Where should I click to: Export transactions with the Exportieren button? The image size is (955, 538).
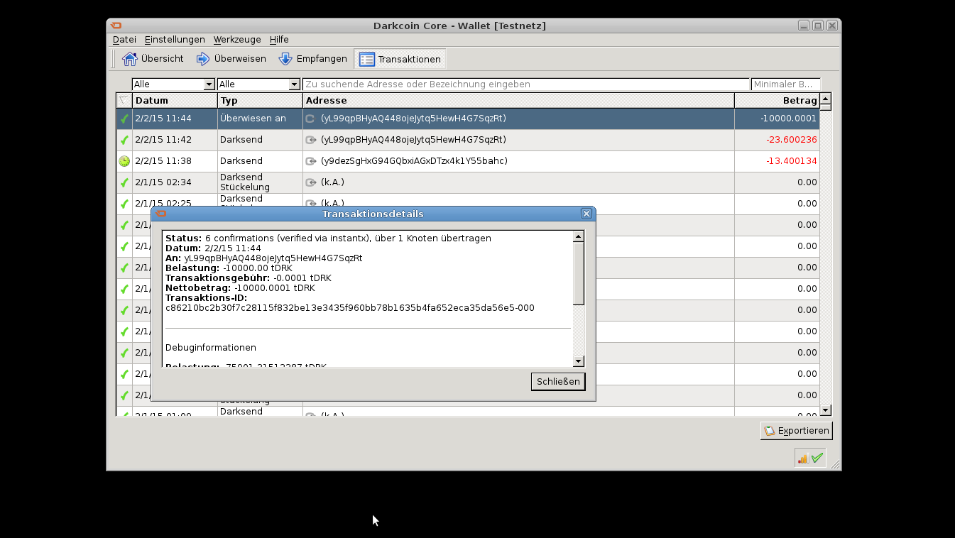[x=796, y=431]
